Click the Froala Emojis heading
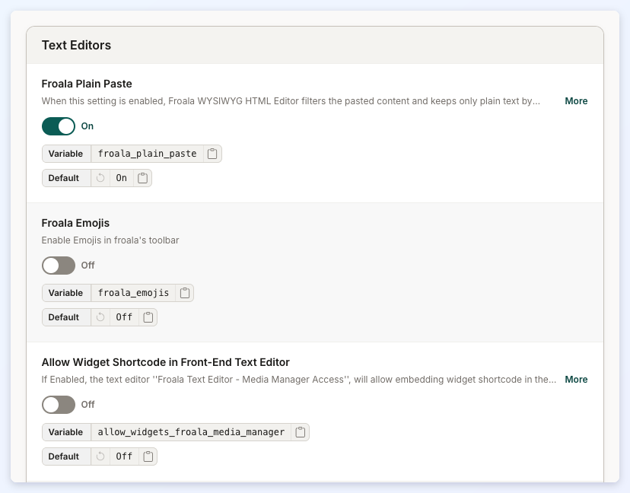The width and height of the screenshot is (630, 493). point(75,223)
